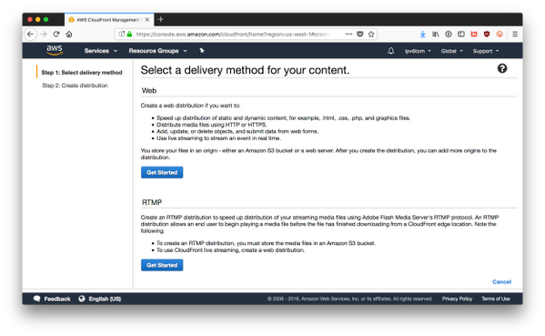Select Step 2: Create distribution
The image size is (545, 336).
click(x=75, y=86)
